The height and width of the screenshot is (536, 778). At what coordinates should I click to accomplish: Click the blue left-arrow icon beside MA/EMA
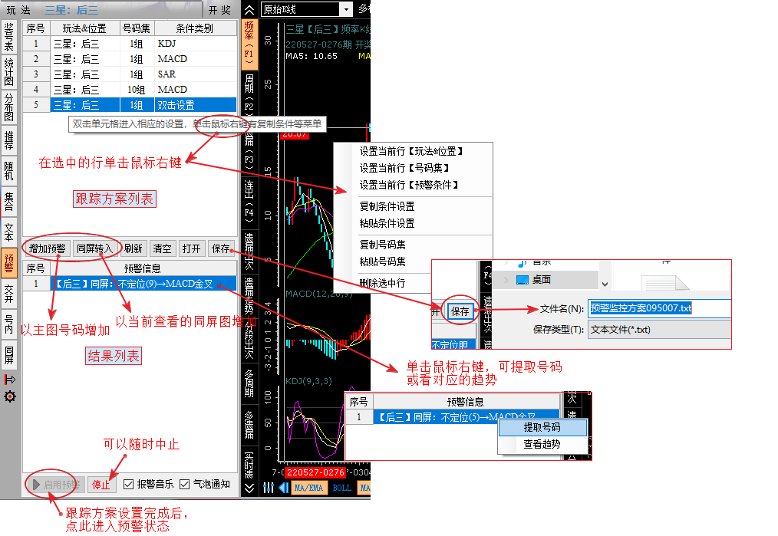pyautogui.click(x=283, y=488)
